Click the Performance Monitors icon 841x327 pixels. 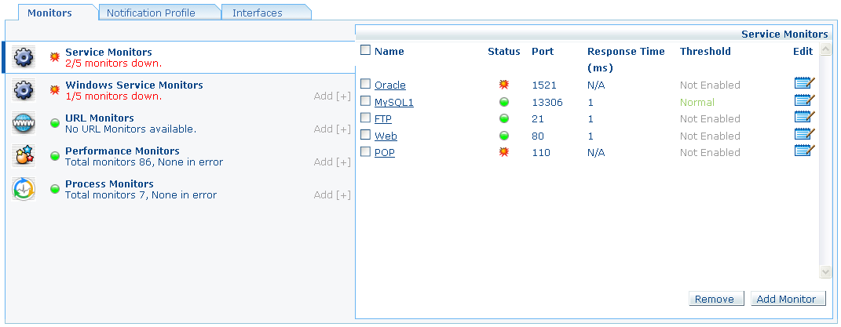coord(24,156)
